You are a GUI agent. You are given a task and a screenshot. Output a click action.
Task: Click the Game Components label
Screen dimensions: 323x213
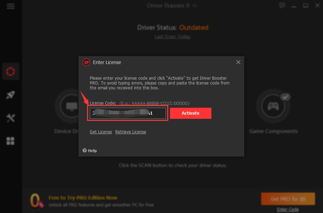[273, 131]
